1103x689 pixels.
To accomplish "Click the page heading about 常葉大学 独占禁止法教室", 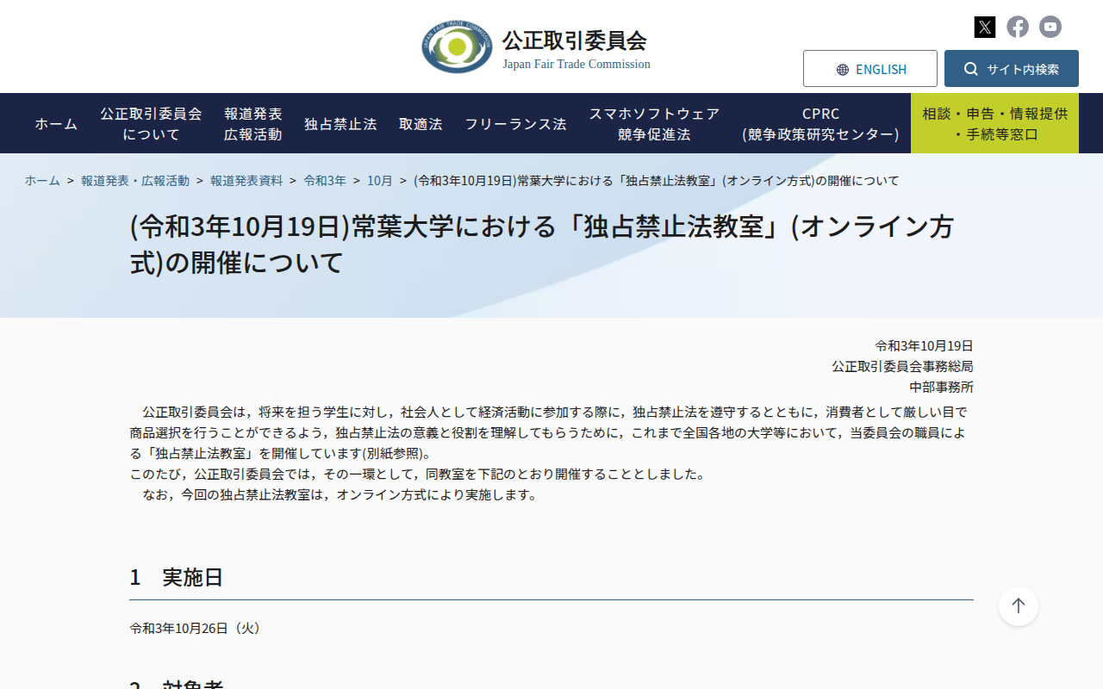I will (x=542, y=244).
